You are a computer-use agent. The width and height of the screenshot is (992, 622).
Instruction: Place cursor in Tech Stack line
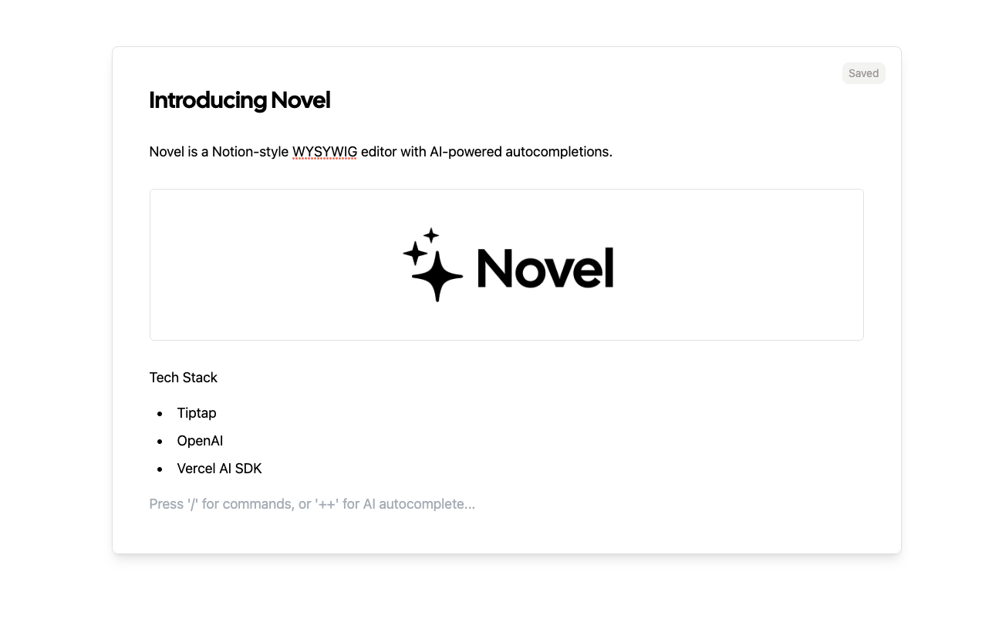coord(184,378)
